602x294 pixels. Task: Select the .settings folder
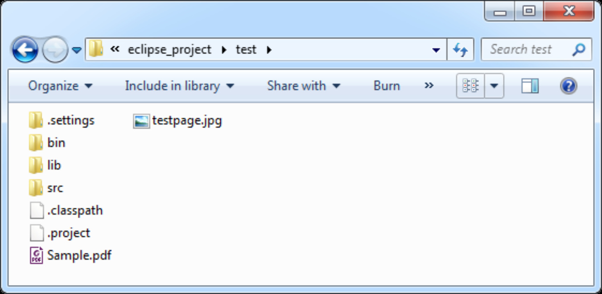pos(62,120)
